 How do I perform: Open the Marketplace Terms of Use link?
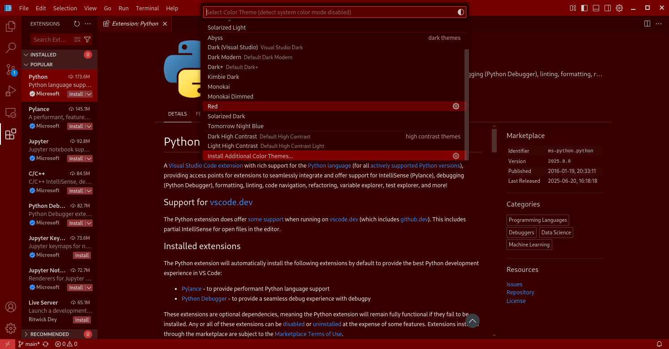(308, 334)
